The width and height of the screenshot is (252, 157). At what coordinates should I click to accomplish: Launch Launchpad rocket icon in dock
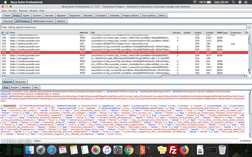tap(41, 150)
